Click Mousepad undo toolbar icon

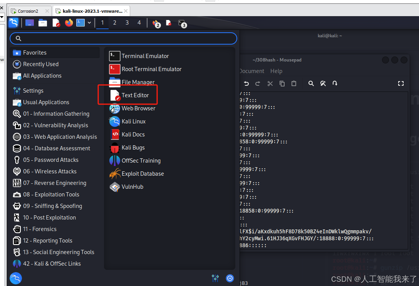coord(246,83)
